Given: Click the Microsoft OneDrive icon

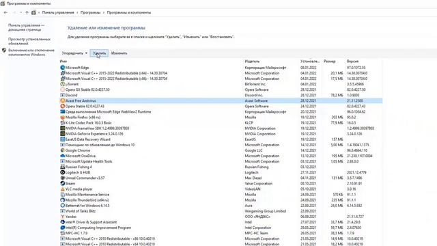Looking at the screenshot, I should coord(62,156).
